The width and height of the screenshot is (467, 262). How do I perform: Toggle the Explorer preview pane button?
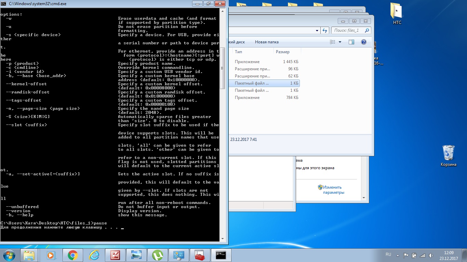tap(351, 42)
